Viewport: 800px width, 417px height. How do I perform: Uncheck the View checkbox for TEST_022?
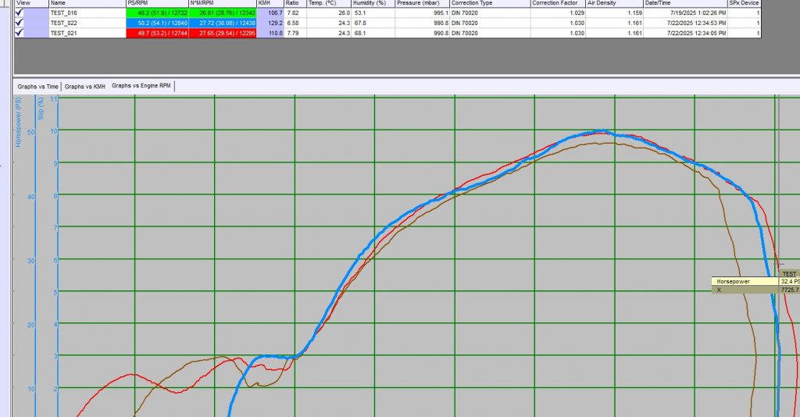pos(20,23)
